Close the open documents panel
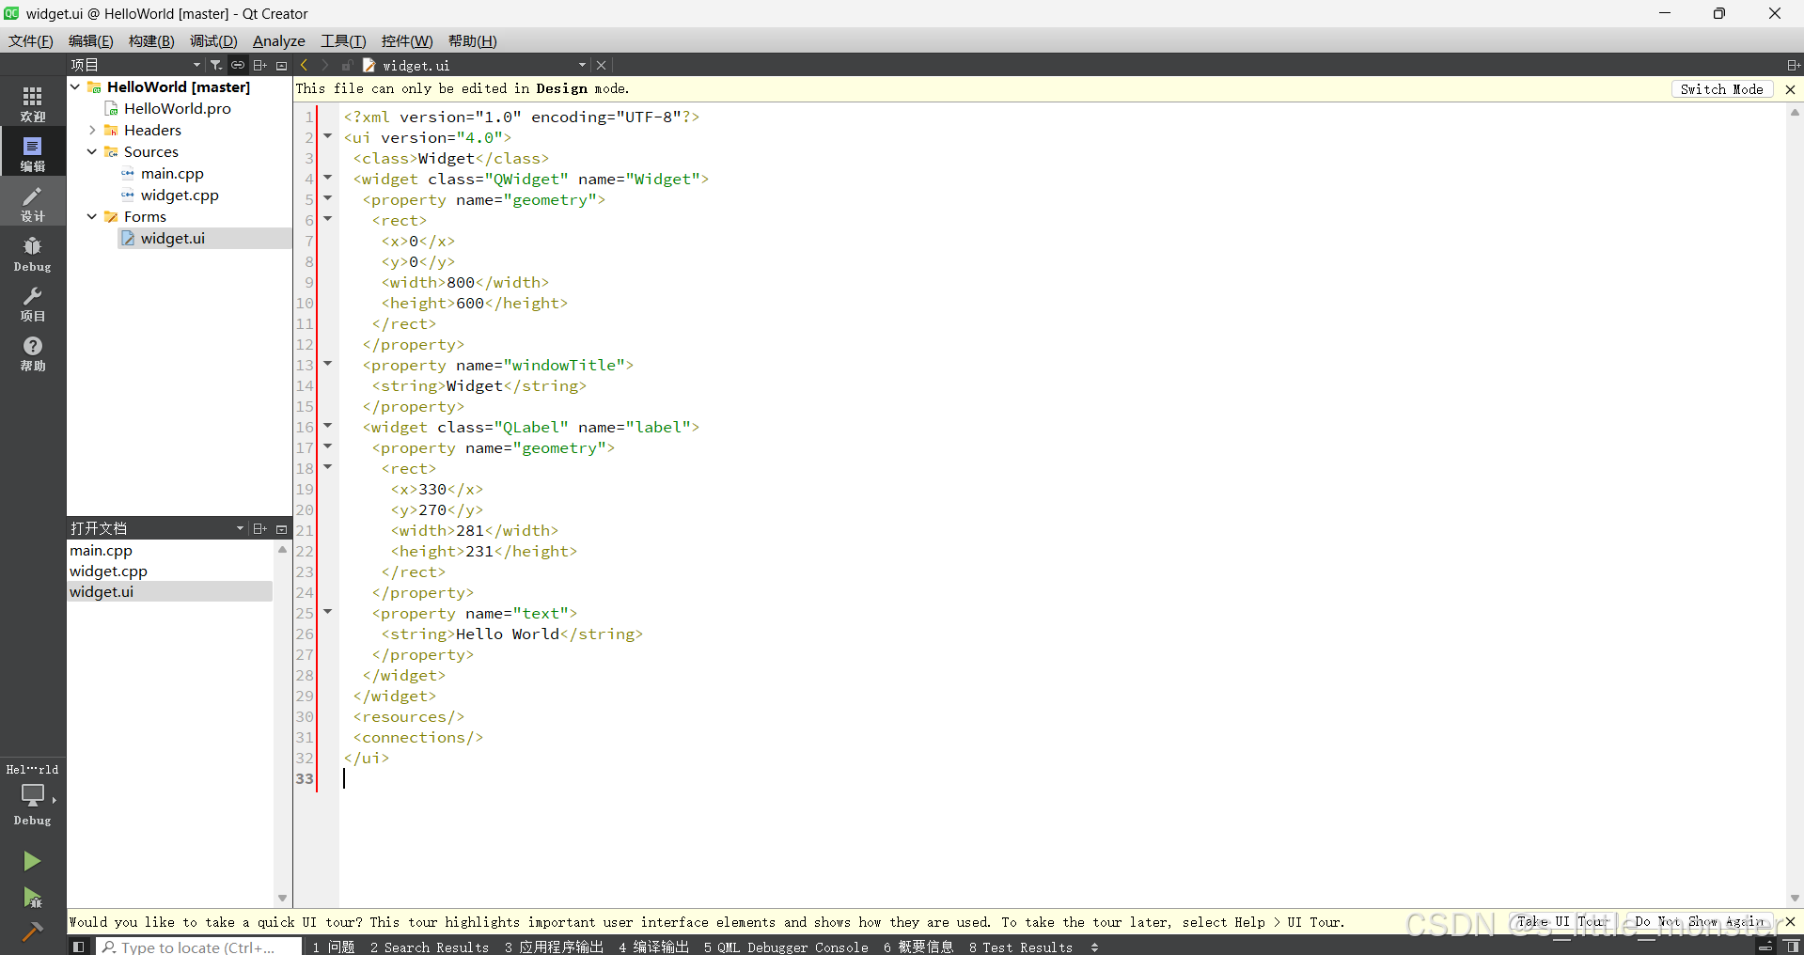Viewport: 1804px width, 955px height. (x=281, y=528)
